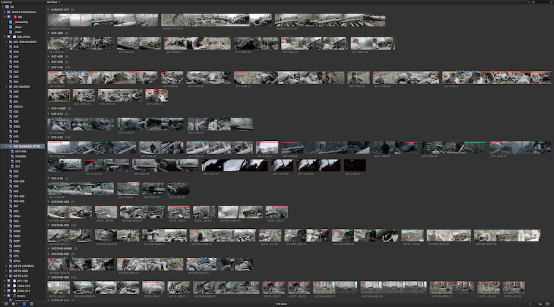Expand the Smart Collections folder

pos(4,12)
